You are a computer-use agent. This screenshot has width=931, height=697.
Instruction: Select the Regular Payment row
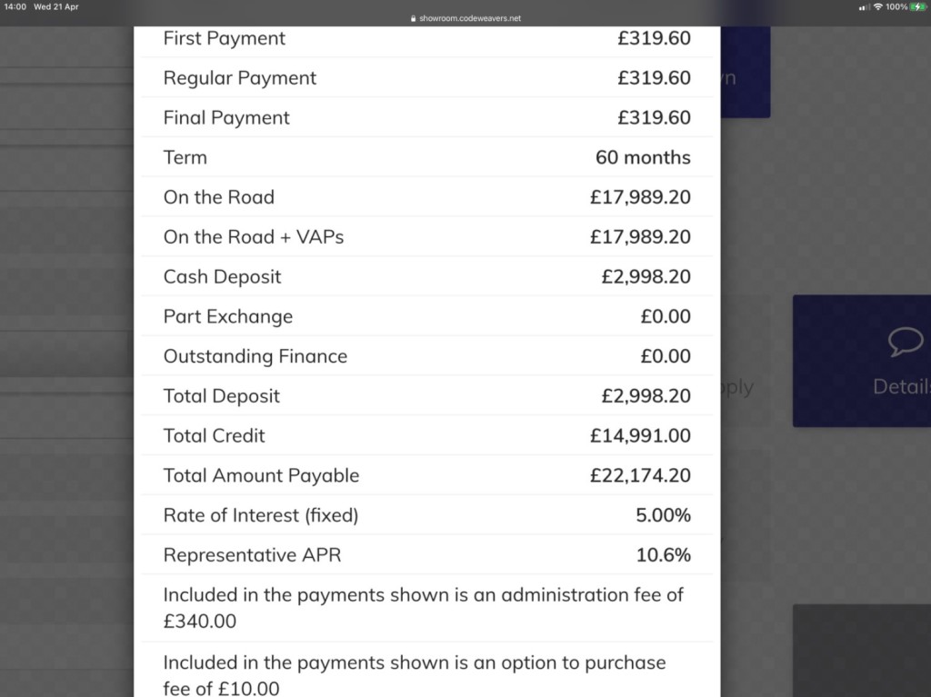pyautogui.click(x=427, y=78)
